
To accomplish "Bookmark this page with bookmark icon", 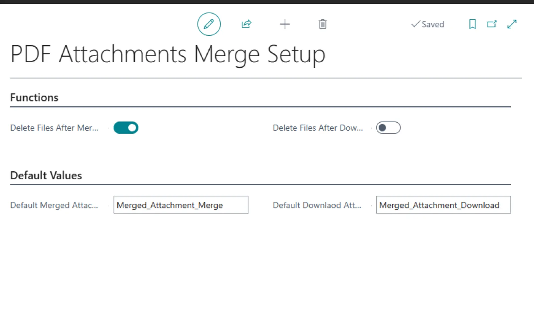I will tap(472, 24).
